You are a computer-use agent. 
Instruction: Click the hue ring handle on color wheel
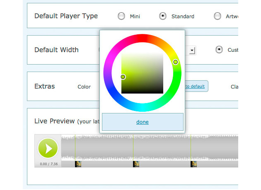pos(175,62)
